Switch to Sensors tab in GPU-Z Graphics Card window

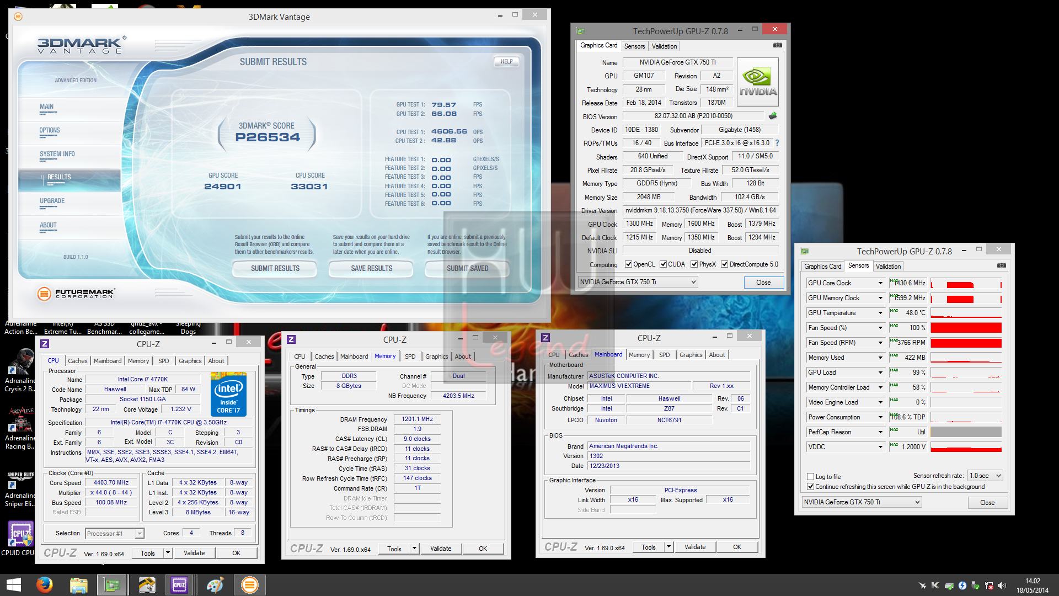634,46
